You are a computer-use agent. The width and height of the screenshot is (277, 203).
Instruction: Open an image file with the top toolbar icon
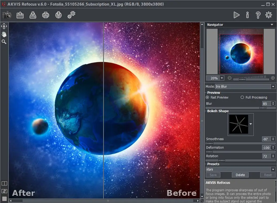coord(20,15)
